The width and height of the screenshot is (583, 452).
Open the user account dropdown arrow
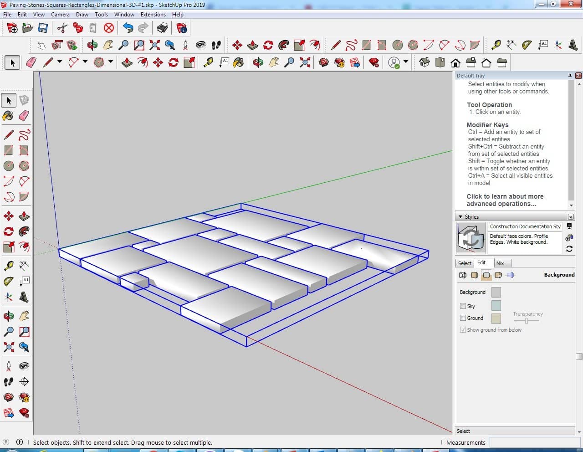click(405, 62)
